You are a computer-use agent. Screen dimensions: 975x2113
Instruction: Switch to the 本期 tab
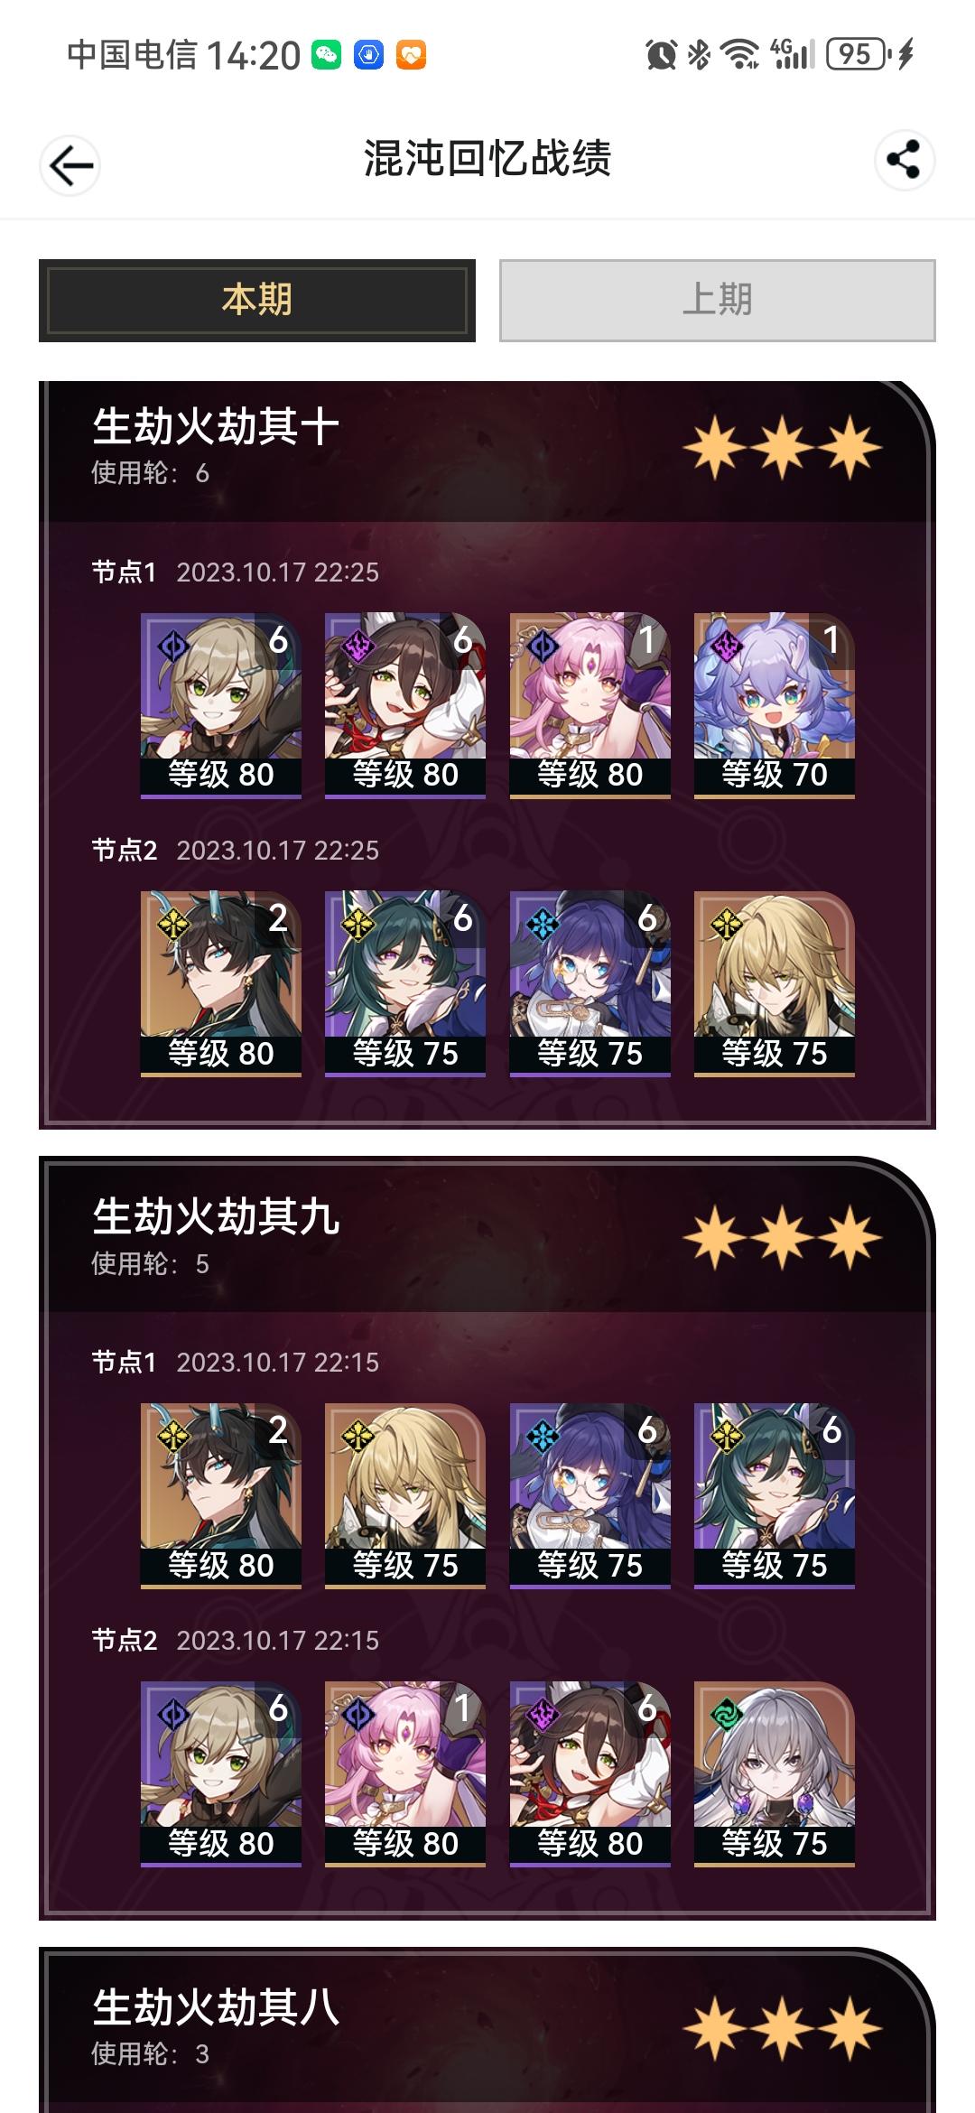(257, 301)
